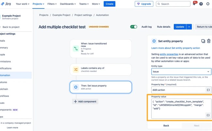Open Your work dropdown menu

[23, 4]
